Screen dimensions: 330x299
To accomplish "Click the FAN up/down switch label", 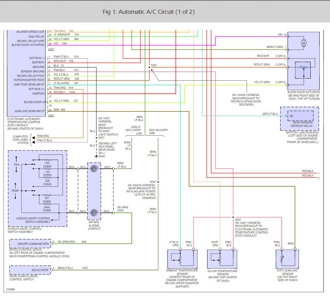I will tap(17, 165).
